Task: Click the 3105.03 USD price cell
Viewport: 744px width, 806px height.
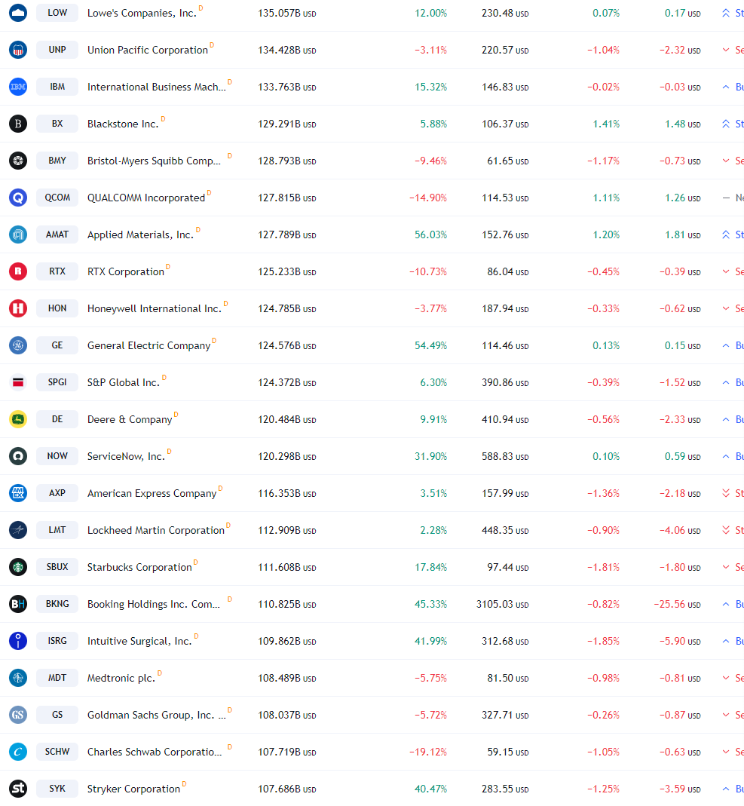Action: 503,604
